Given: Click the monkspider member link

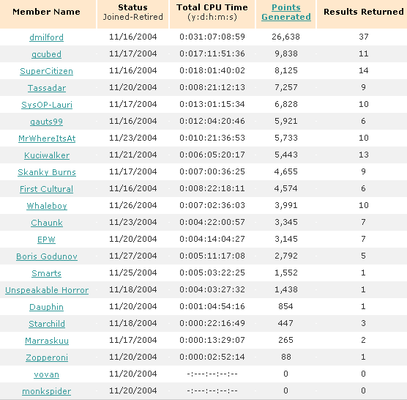Looking at the screenshot, I should pyautogui.click(x=46, y=391).
